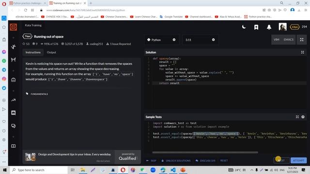310x174 pixels.
Task: Open the Python language dropdown
Action: coord(161,40)
